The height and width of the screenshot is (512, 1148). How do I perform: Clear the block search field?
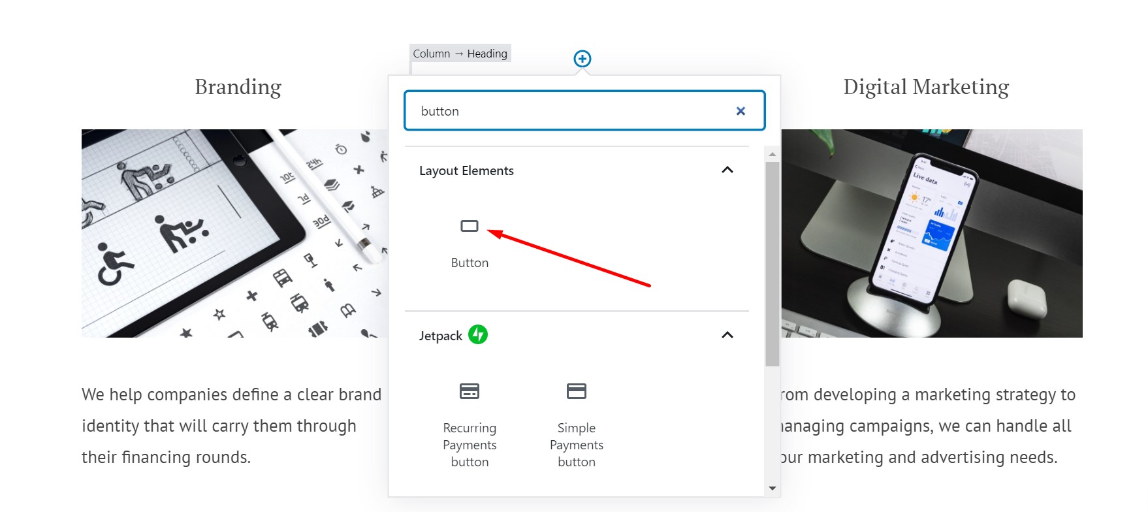pos(741,111)
